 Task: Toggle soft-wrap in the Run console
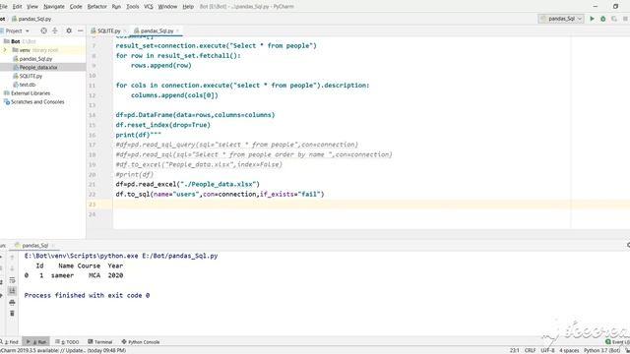pyautogui.click(x=12, y=280)
